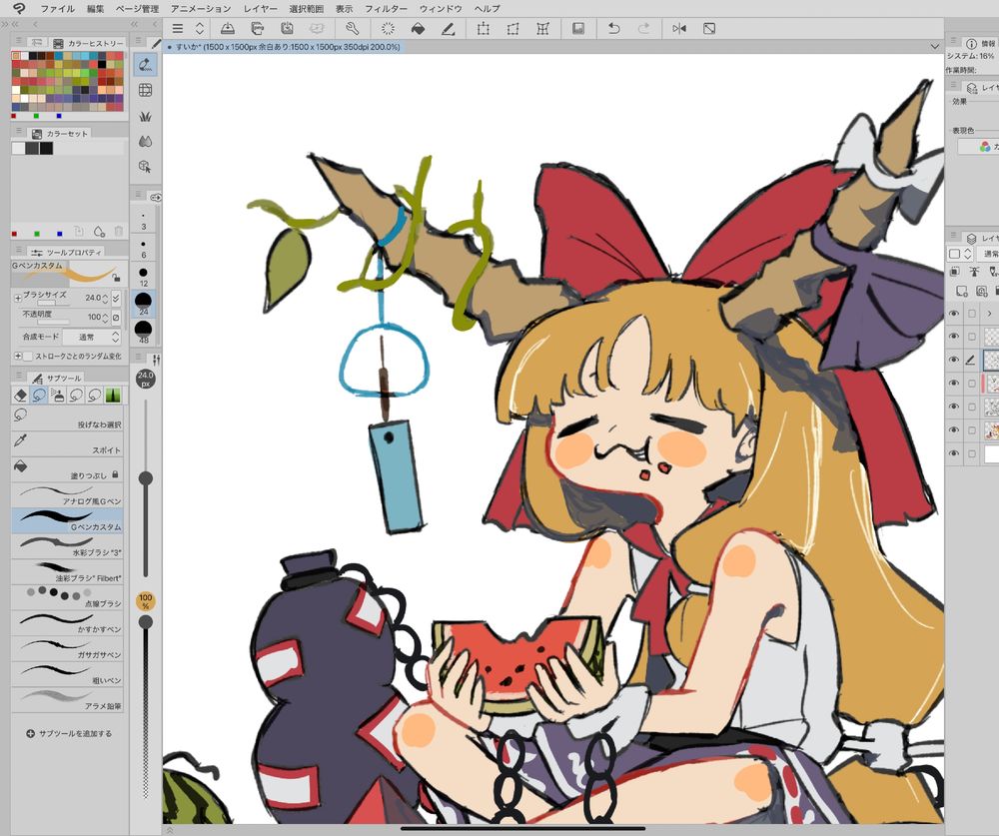
Task: Expand the canvas tab dropdown chevron
Action: (935, 47)
